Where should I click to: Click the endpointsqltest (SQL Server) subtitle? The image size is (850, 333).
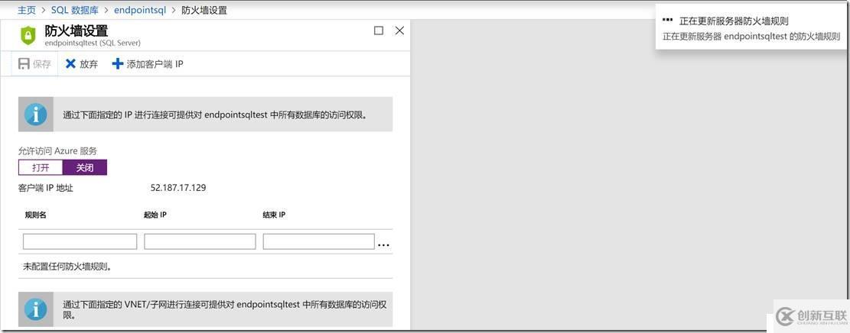tap(93, 43)
